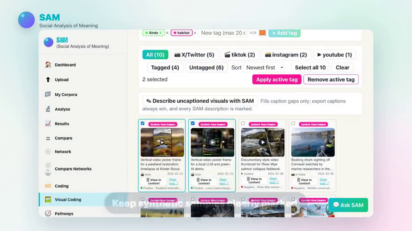Image resolution: width=412 pixels, height=231 pixels.
Task: Play the local LLM demo video
Action: (212, 142)
